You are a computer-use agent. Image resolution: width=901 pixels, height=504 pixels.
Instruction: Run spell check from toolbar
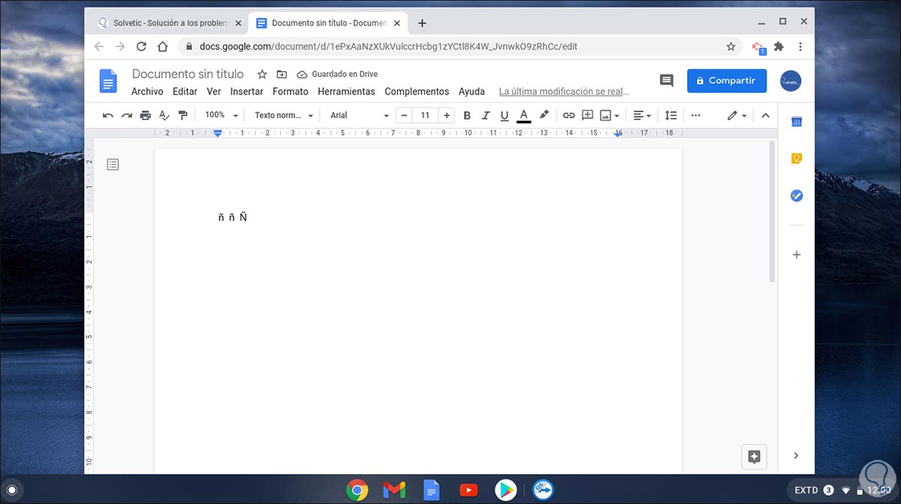click(x=164, y=115)
